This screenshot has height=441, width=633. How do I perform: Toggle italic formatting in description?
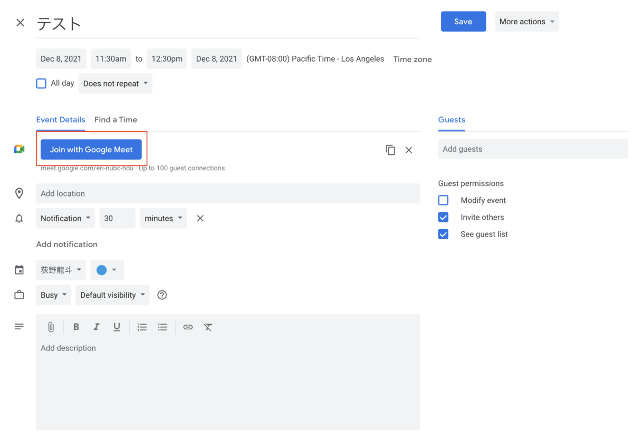pyautogui.click(x=96, y=327)
